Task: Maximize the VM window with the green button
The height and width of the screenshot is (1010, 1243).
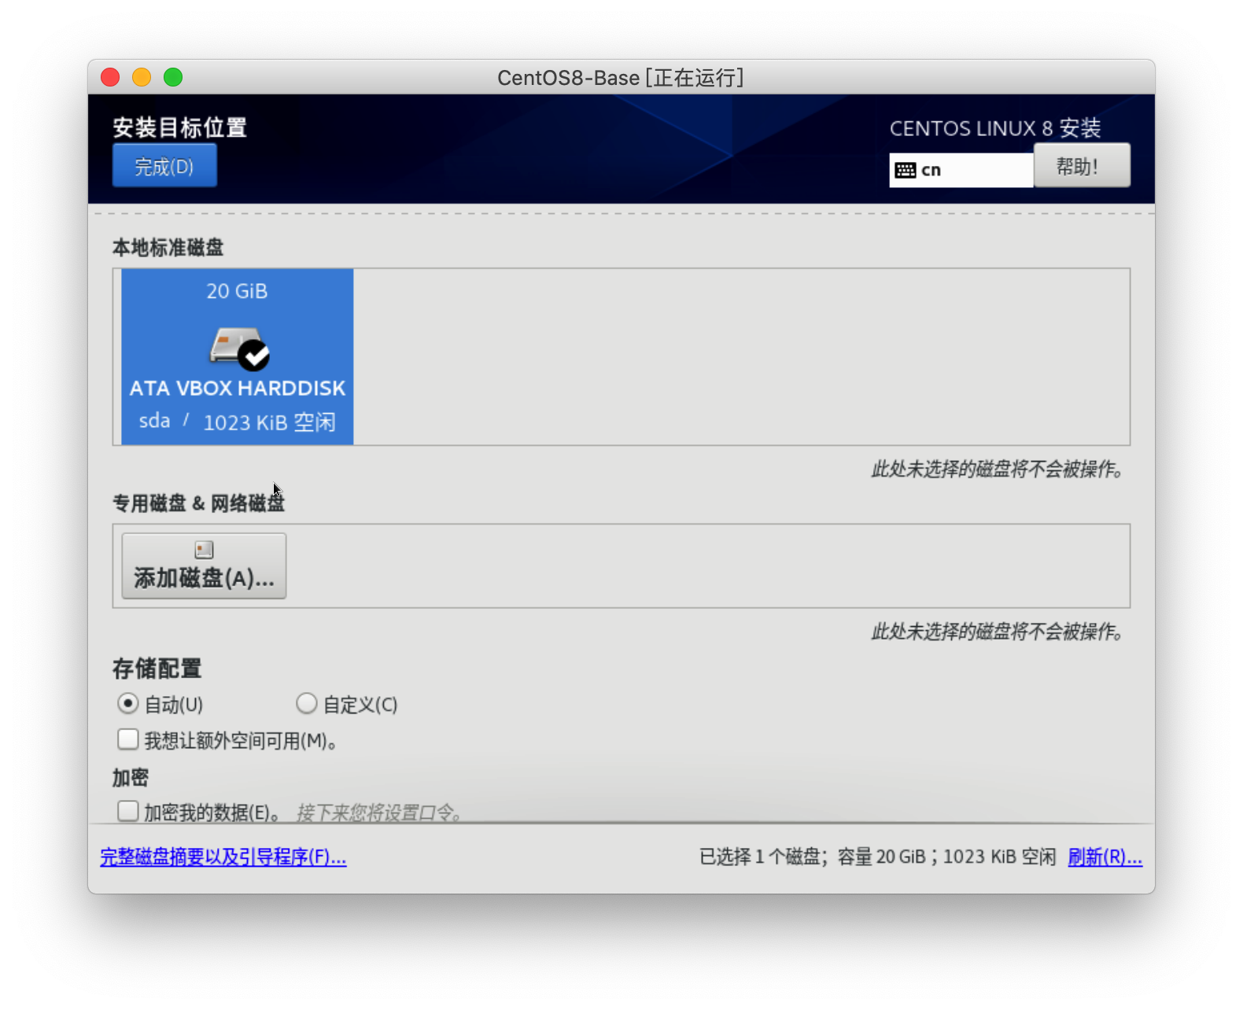Action: (173, 77)
